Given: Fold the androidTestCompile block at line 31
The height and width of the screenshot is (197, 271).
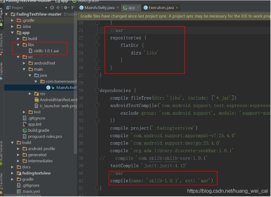Looking at the screenshot, I should pos(97,105).
